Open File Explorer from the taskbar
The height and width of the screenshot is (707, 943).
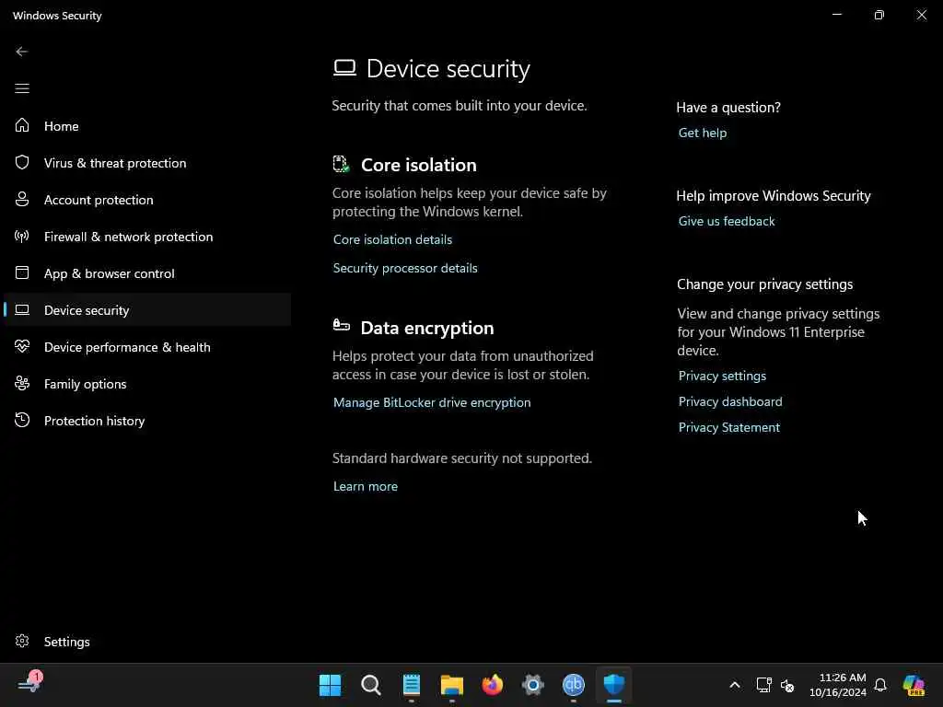pyautogui.click(x=451, y=685)
